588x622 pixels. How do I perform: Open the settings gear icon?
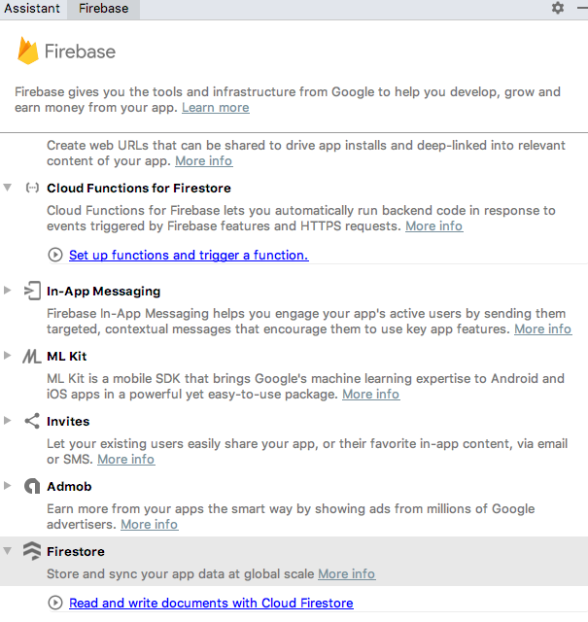tap(558, 8)
